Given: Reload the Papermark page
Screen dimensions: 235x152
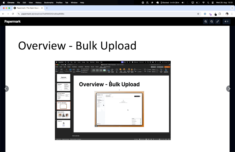Looking at the screenshot, I should point(13,14).
